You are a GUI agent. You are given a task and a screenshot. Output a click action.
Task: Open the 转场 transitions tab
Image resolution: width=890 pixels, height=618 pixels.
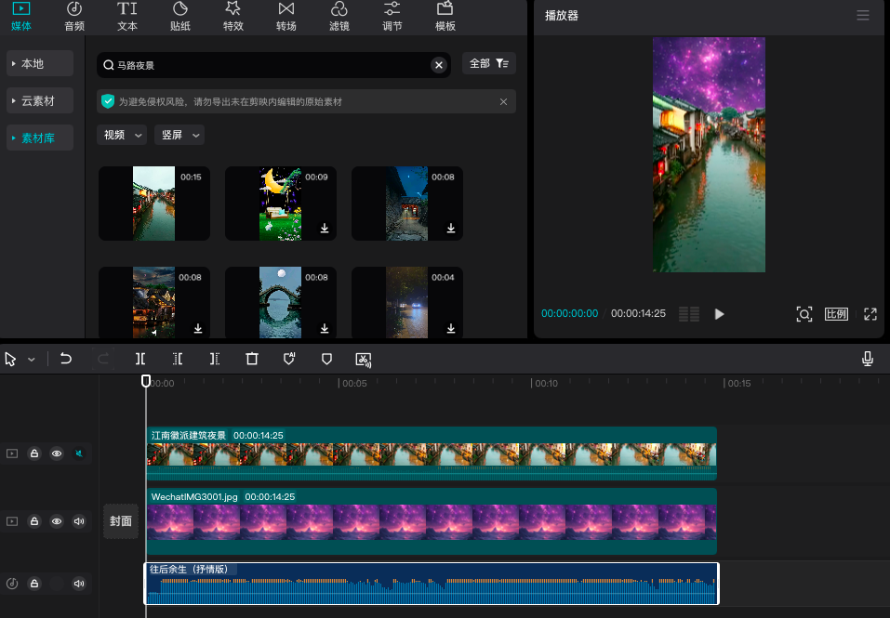286,17
